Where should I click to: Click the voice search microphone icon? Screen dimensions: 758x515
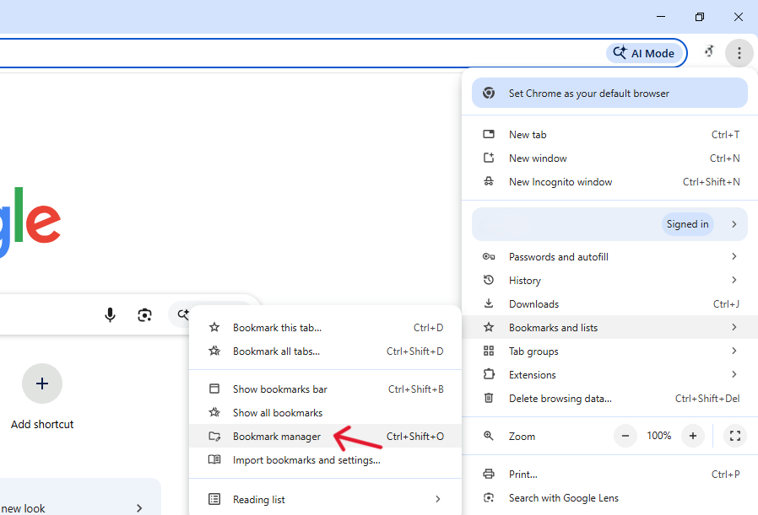pos(110,314)
